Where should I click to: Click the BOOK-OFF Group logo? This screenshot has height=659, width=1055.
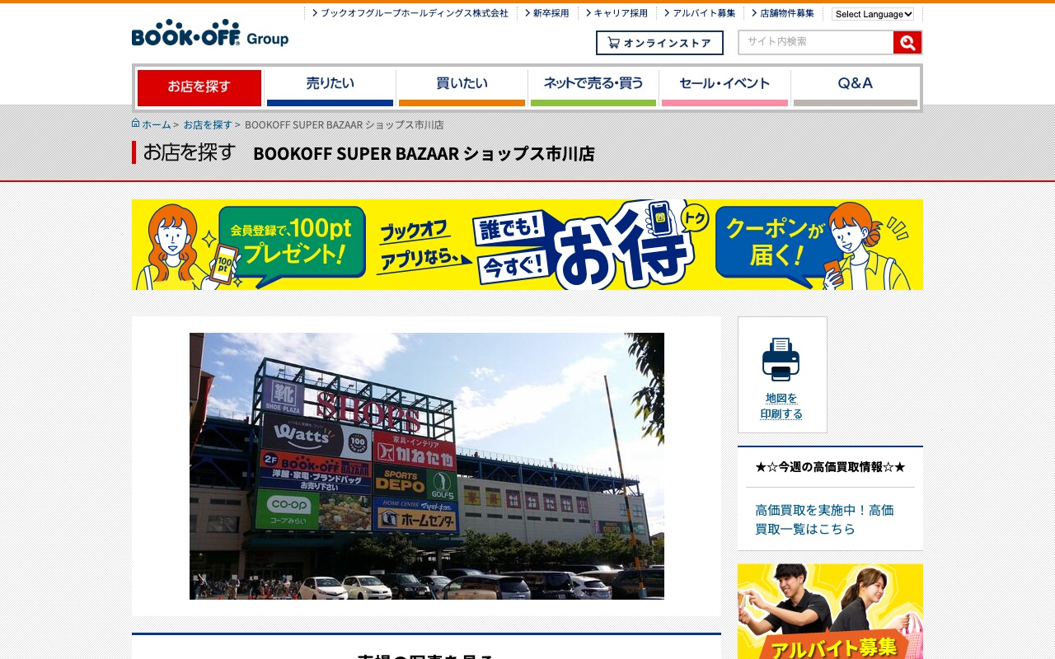point(209,33)
